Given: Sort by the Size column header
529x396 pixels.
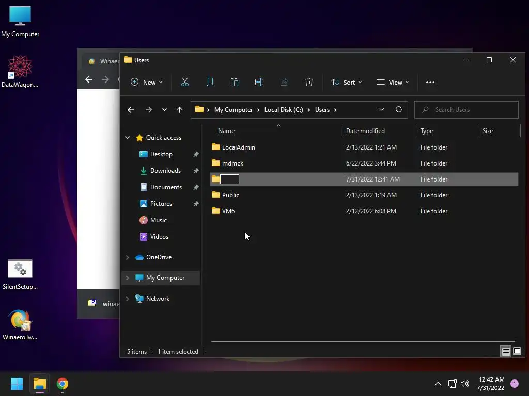Looking at the screenshot, I should [488, 130].
